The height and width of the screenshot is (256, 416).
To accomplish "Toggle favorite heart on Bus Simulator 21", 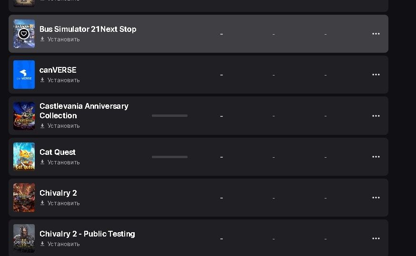I will point(24,34).
